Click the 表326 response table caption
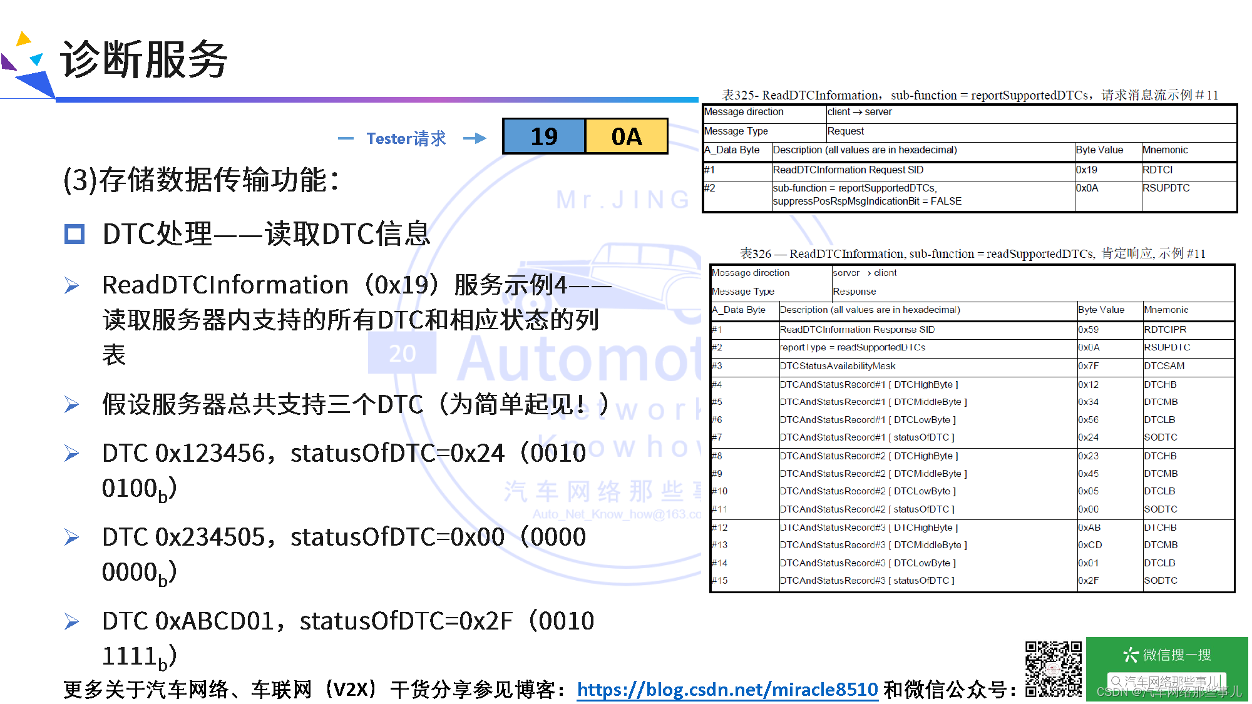1252x704 pixels. click(972, 253)
